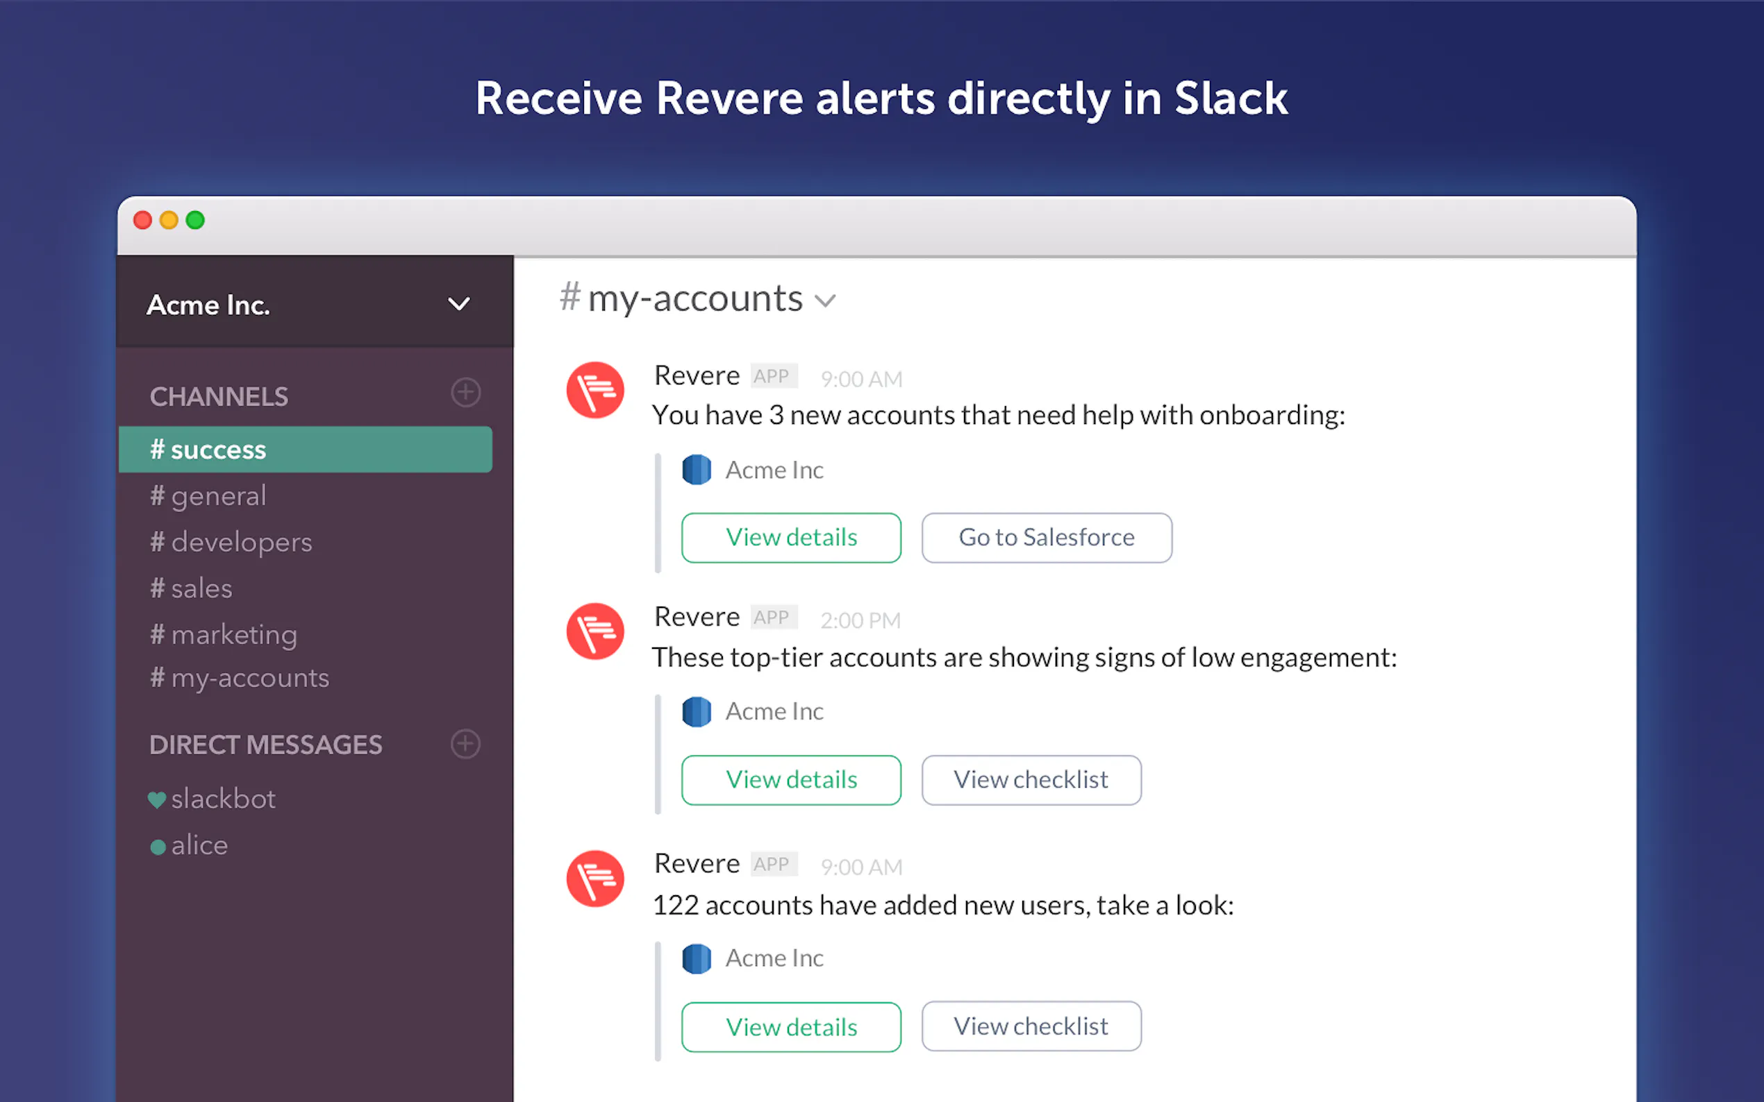Open direct message with alice
1764x1102 pixels.
pyautogui.click(x=199, y=845)
